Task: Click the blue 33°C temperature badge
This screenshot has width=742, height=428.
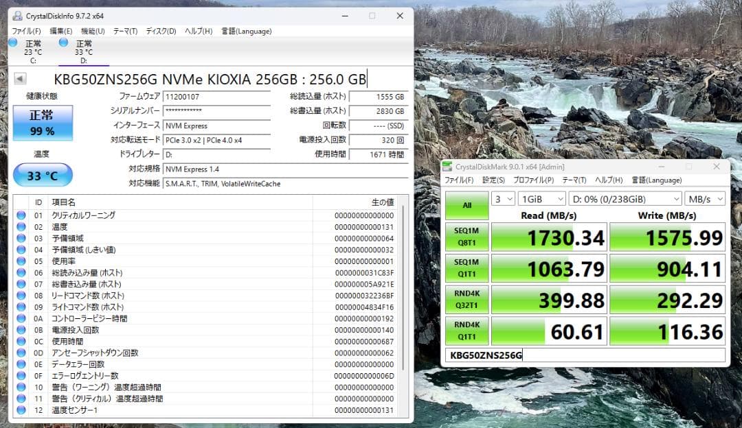Action: (x=42, y=175)
